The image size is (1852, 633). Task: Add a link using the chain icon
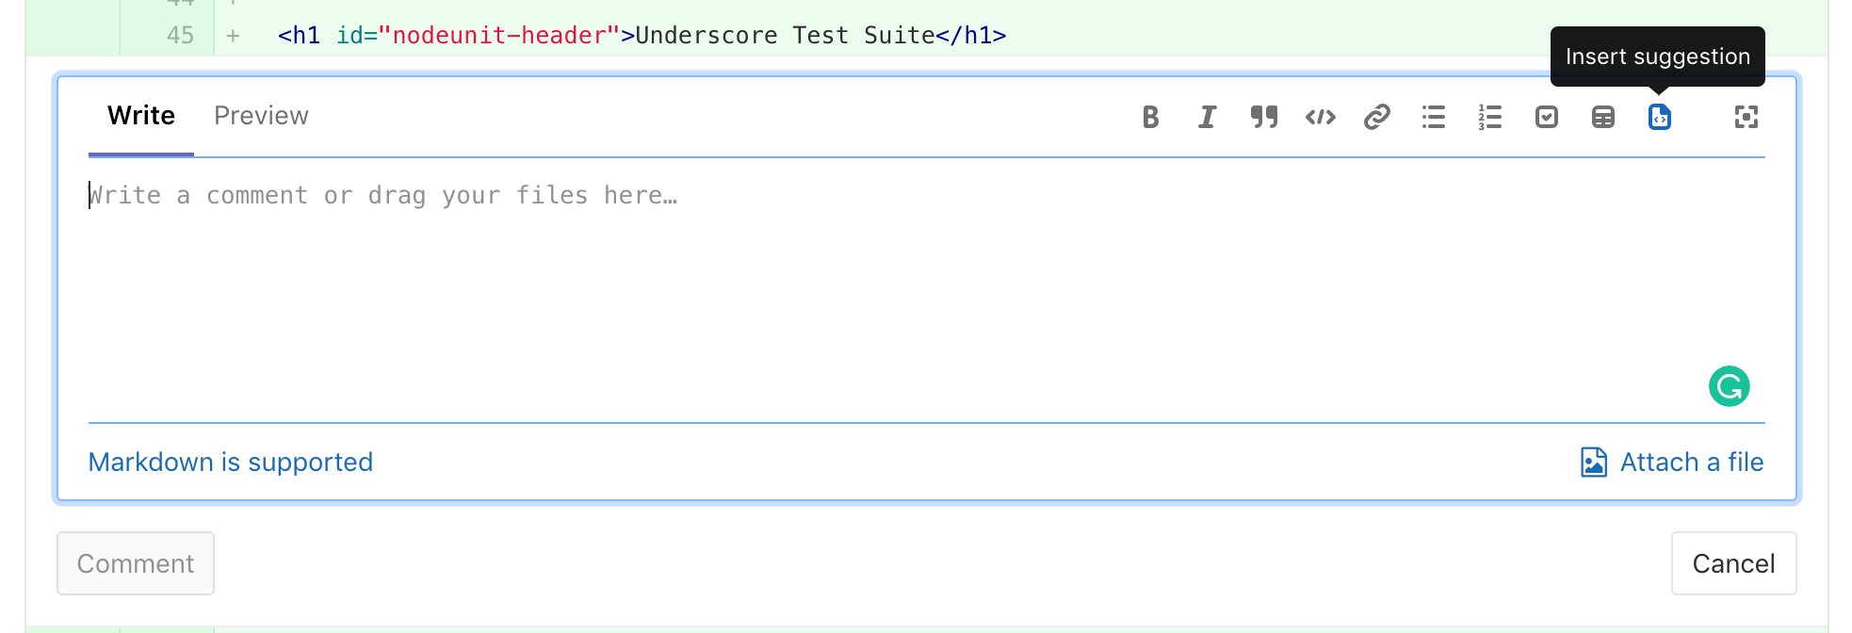[x=1376, y=117]
